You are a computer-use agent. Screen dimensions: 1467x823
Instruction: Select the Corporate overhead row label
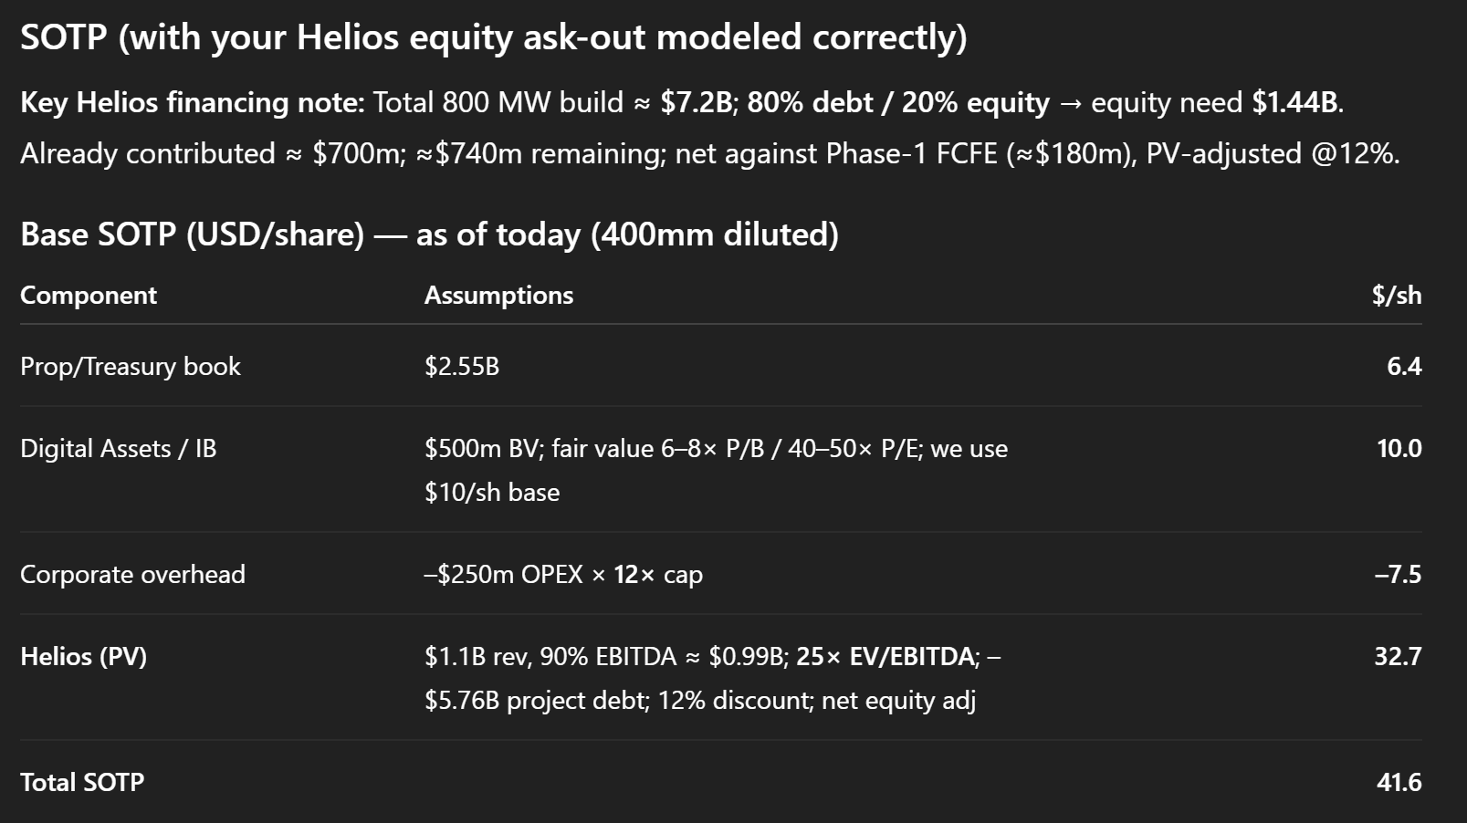tap(132, 574)
